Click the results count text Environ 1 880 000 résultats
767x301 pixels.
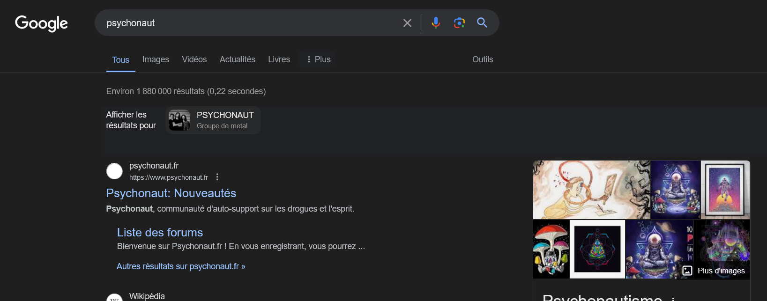(x=186, y=91)
